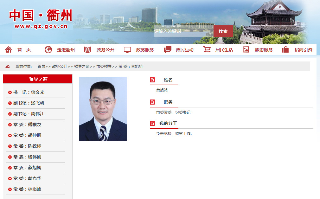Image resolution: width=320 pixels, height=199 pixels.
Task: Select the briefcase icon for 招商引资
Action: (285, 49)
